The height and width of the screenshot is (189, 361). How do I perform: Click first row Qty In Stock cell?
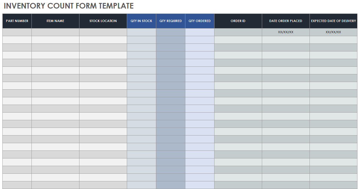[142, 32]
